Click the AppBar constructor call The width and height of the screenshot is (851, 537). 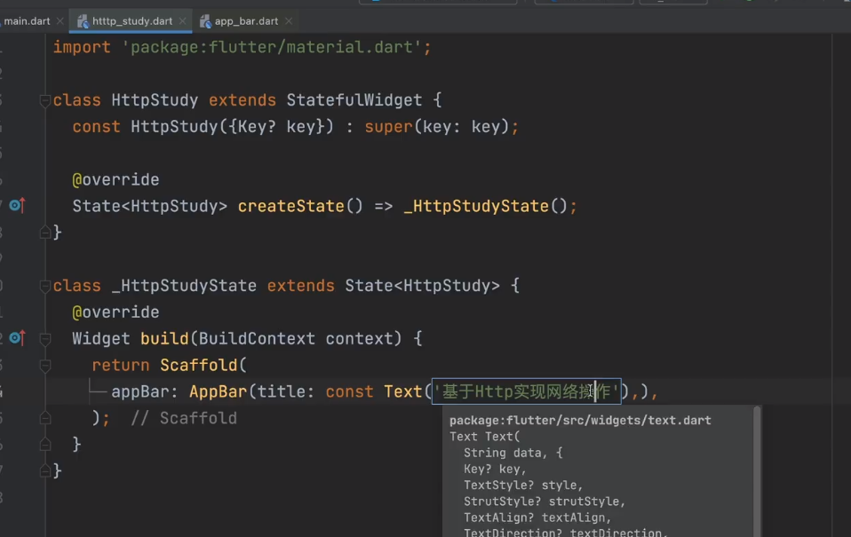(x=218, y=391)
